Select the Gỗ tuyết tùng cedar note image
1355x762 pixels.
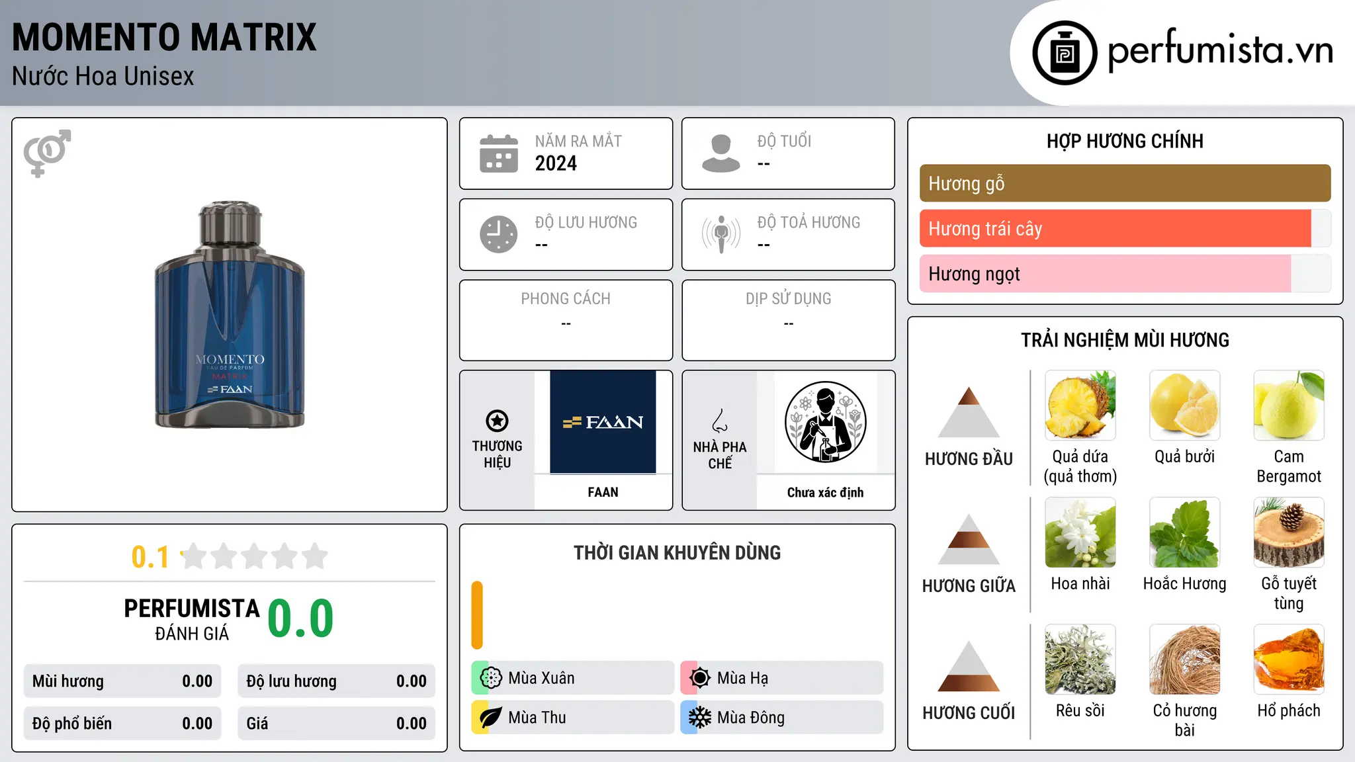(x=1289, y=532)
